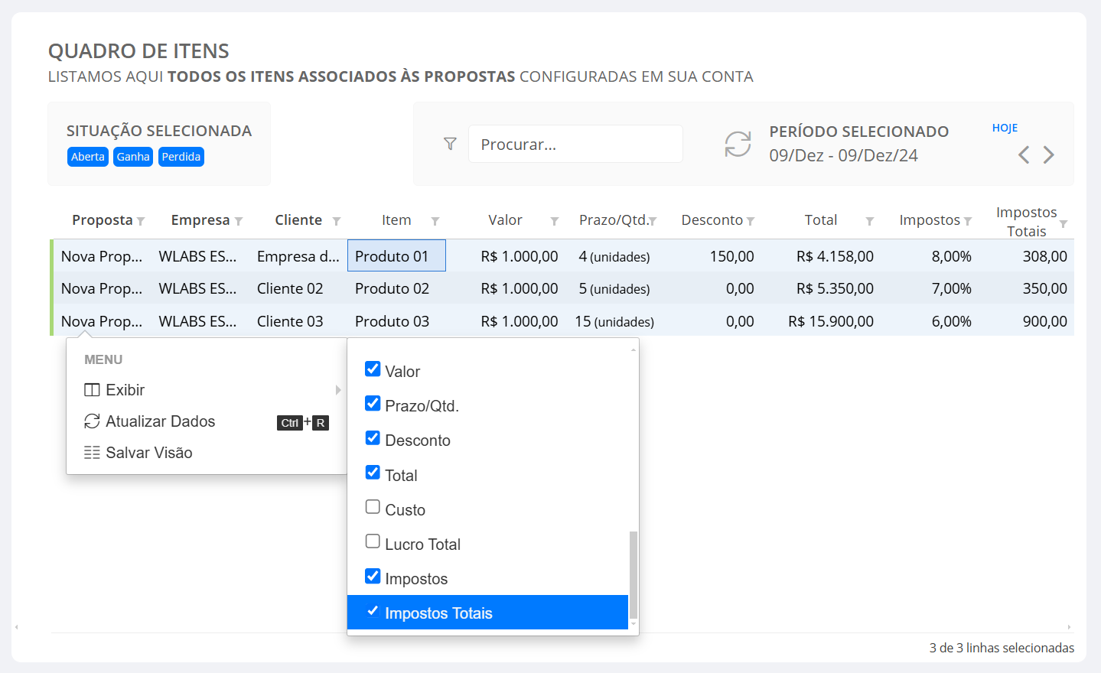
Task: Open the filter icon on the Proposta column
Action: [x=142, y=221]
